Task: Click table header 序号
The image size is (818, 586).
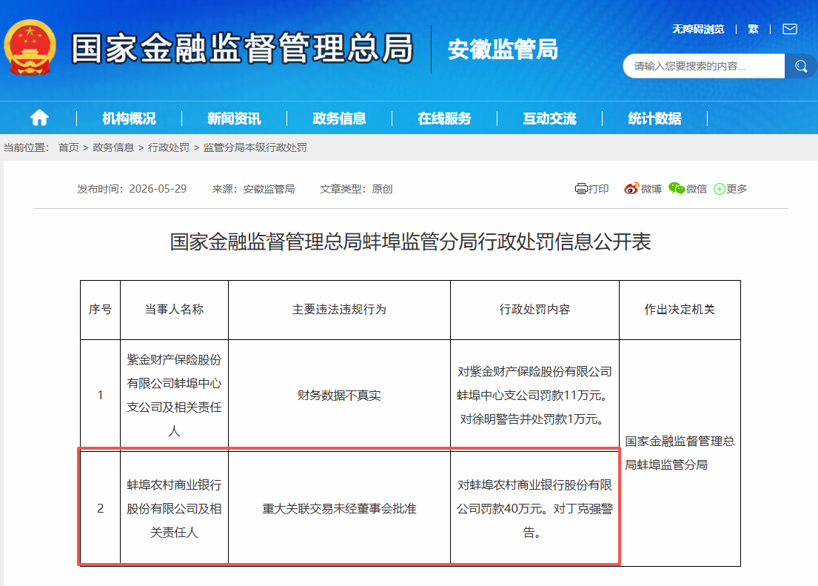Action: (100, 309)
